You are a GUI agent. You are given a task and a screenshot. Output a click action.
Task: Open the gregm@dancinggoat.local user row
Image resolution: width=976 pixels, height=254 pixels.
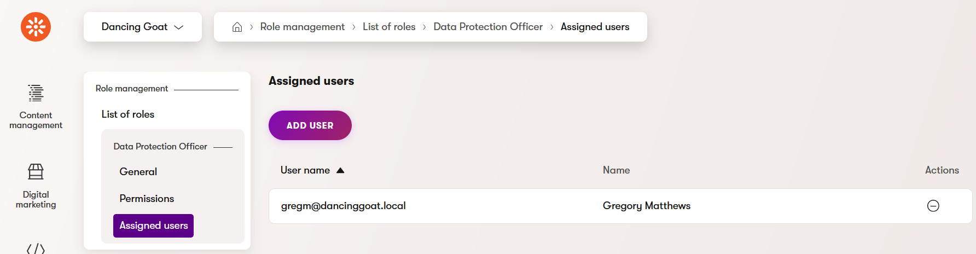click(620, 206)
